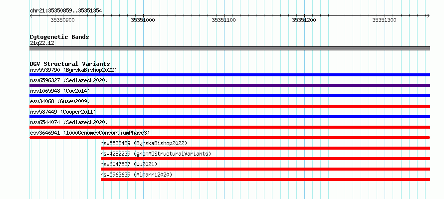Screen dimensions: 444x199
Task: Select the red nsv4282239 variant bar
Action: coord(265,159)
